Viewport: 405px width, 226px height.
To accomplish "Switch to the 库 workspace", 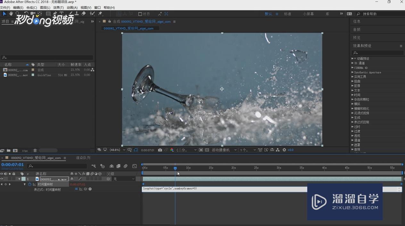I will 327,14.
